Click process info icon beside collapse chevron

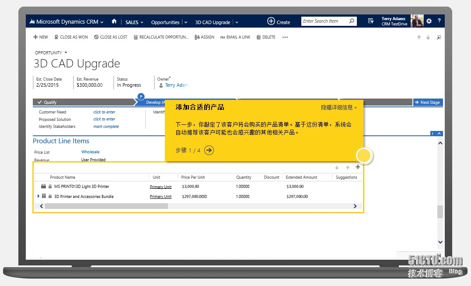click(433, 133)
